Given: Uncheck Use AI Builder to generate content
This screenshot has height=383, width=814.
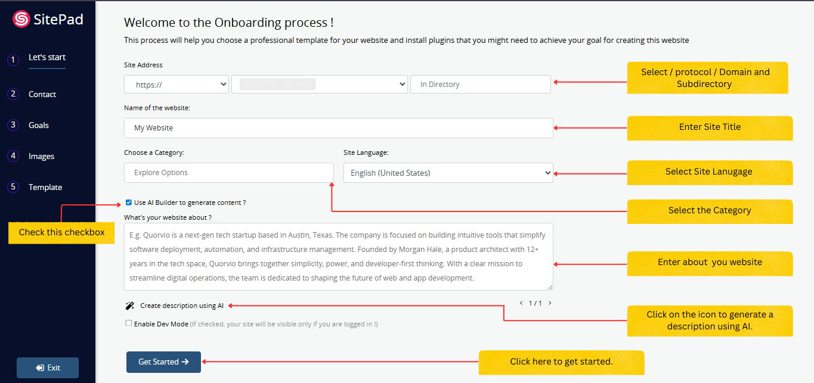Looking at the screenshot, I should point(129,203).
